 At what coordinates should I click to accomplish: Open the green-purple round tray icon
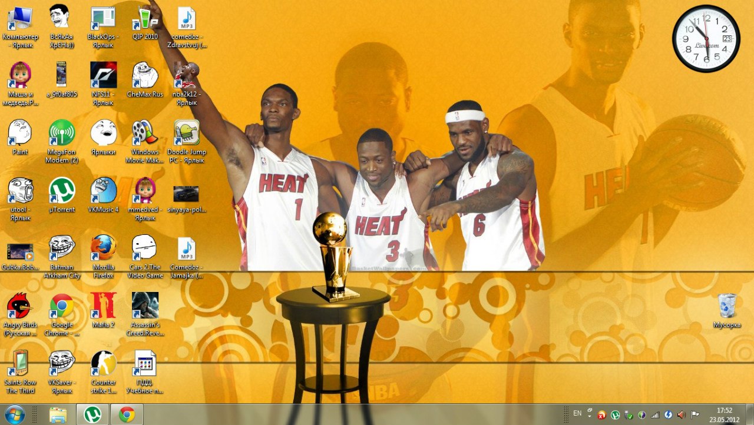(641, 414)
